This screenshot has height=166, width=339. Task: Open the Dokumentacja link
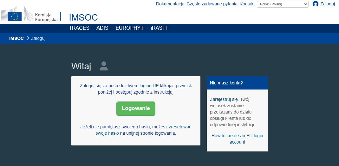point(170,4)
